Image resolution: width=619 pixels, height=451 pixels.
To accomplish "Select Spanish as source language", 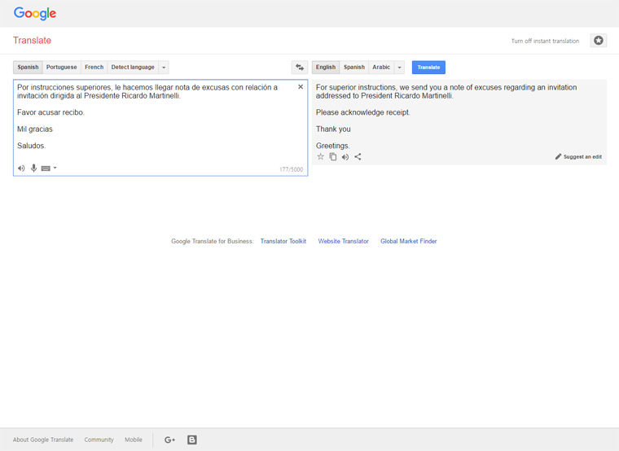I will click(28, 67).
